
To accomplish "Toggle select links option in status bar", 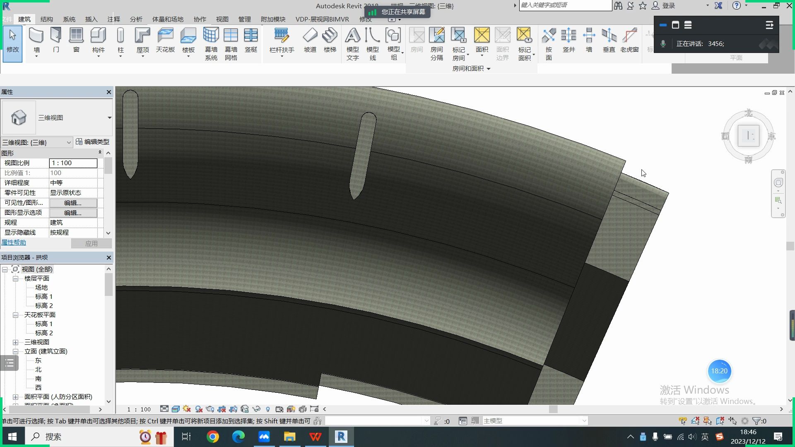I will [683, 421].
